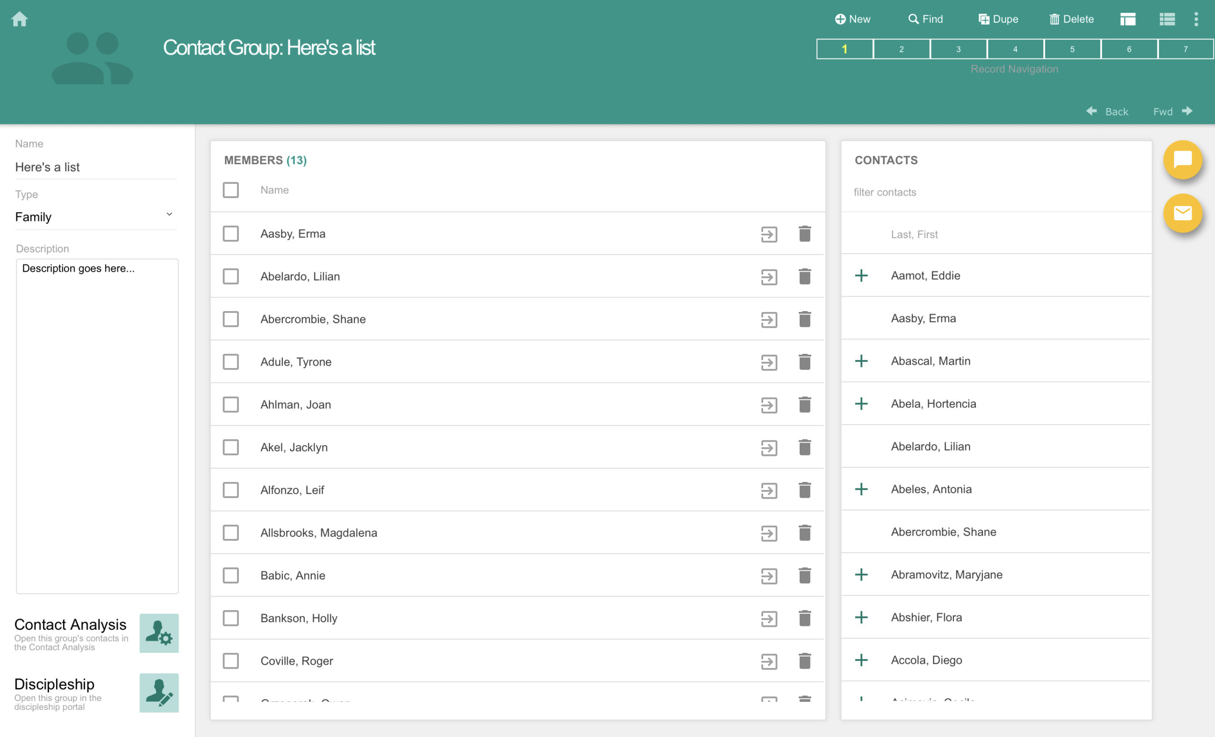
Task: Open the email envelope floating button
Action: [x=1182, y=213]
